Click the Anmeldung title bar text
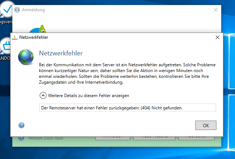This screenshot has width=235, height=159. 33,10
